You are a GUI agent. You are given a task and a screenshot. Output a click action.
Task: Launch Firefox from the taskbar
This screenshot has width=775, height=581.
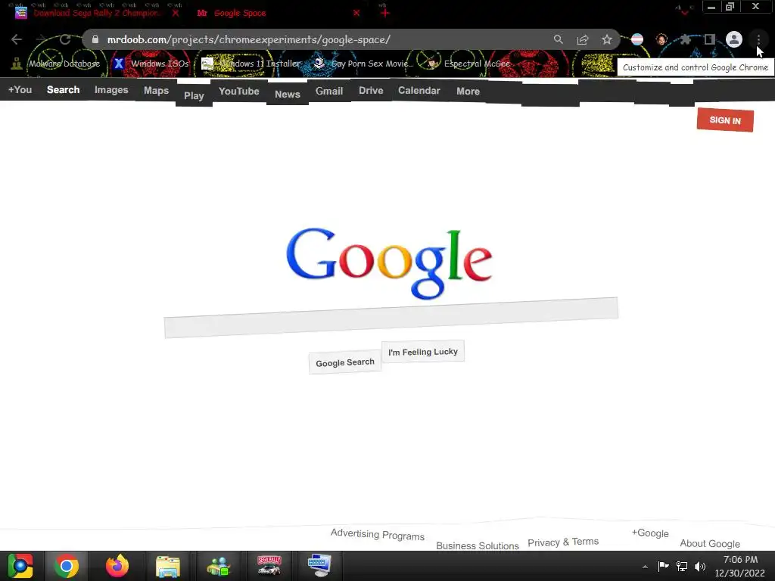[x=117, y=566]
